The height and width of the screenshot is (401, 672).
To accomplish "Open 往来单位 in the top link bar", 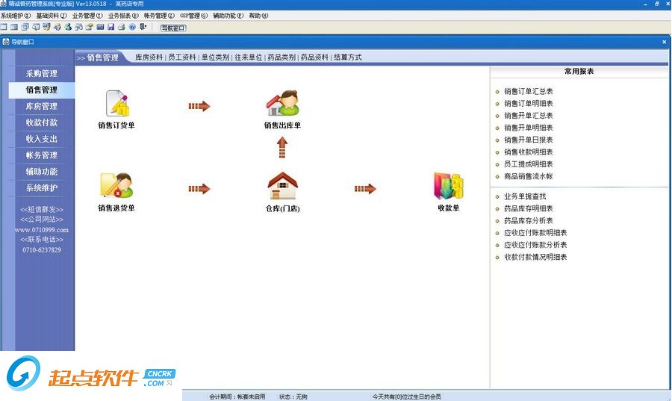I will point(248,57).
